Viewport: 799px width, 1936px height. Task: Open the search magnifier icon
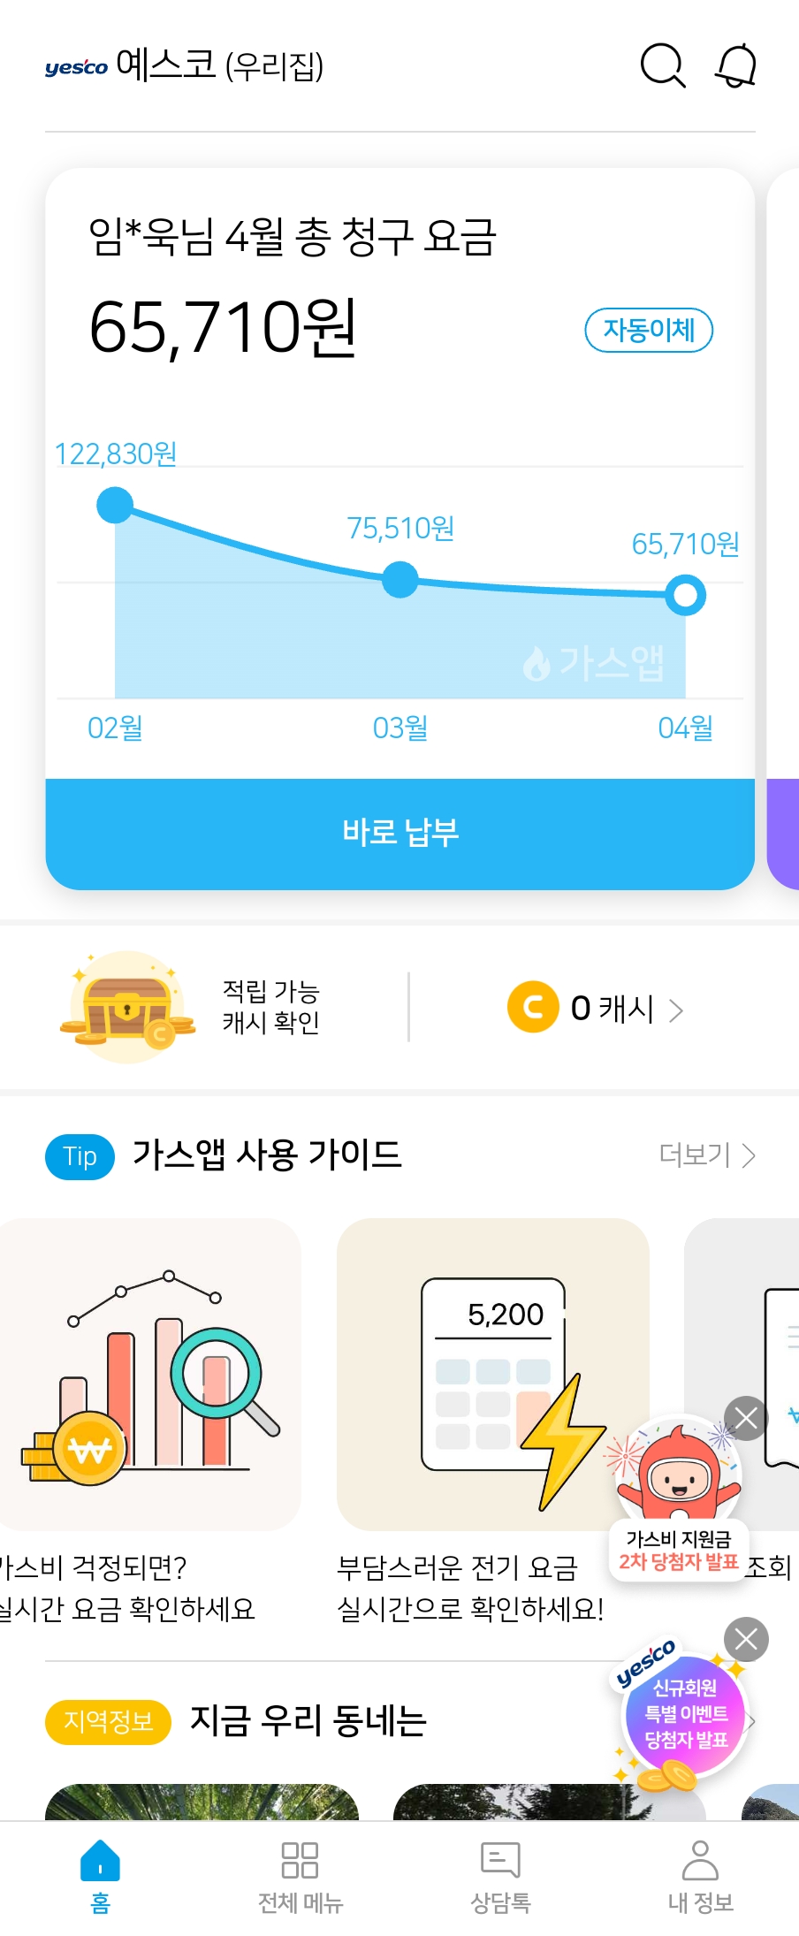(x=662, y=66)
